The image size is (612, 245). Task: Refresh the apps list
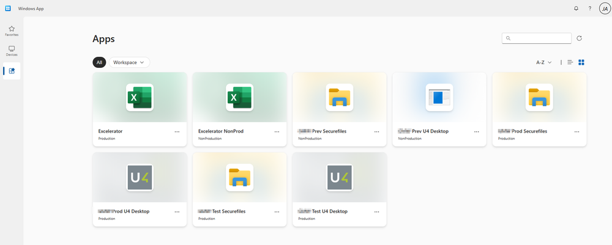[579, 38]
